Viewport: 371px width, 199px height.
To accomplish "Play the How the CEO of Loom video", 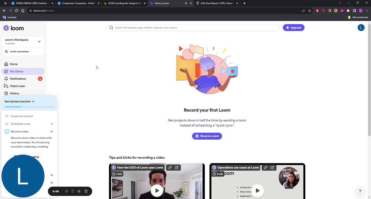I will point(157,190).
